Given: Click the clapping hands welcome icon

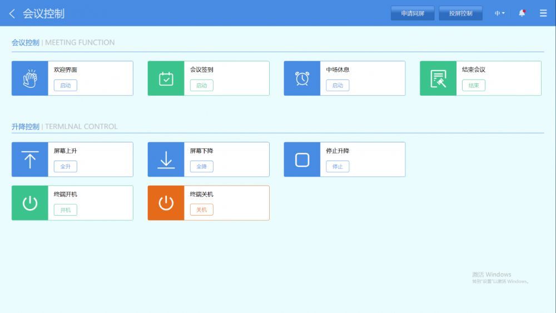Looking at the screenshot, I should 30,78.
